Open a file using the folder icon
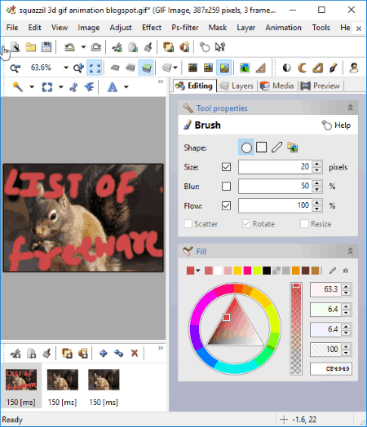This screenshot has height=427, width=367. pos(31,47)
